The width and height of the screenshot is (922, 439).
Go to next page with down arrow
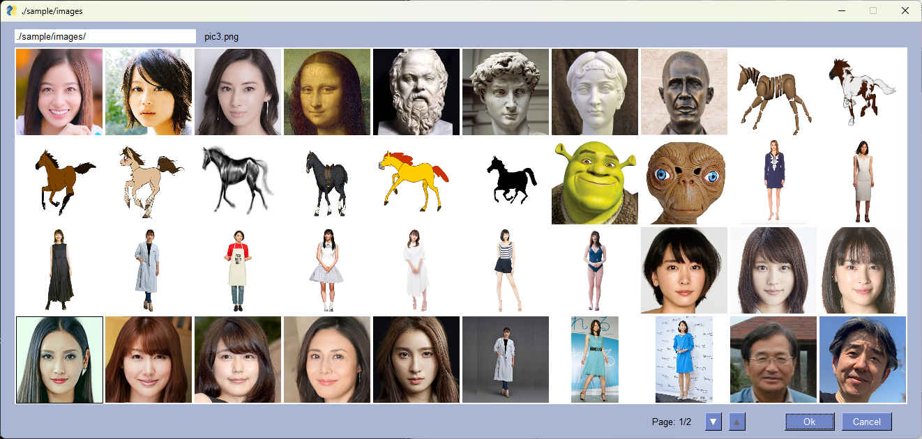[713, 422]
